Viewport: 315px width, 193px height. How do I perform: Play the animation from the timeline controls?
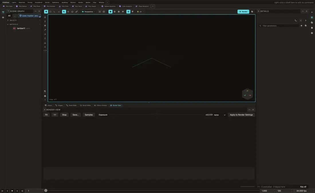click(12, 191)
